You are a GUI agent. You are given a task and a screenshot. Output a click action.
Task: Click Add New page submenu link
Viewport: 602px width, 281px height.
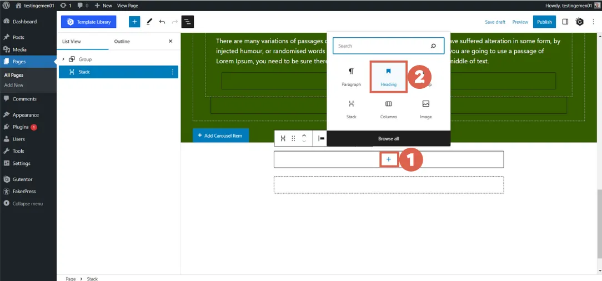(x=14, y=85)
